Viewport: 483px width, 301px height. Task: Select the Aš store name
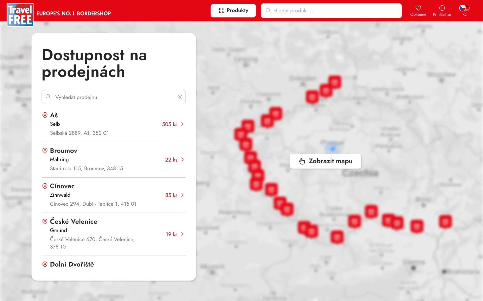pos(54,115)
